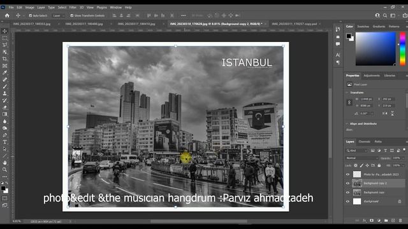
Task: Click the Add layer mask icon
Action: [x=372, y=221]
